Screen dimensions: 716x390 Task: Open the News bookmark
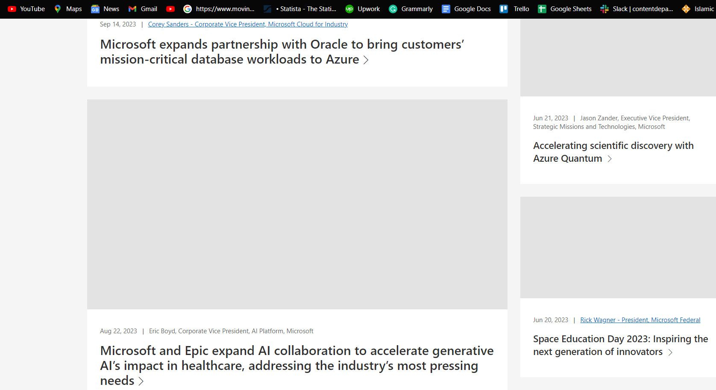tap(105, 9)
